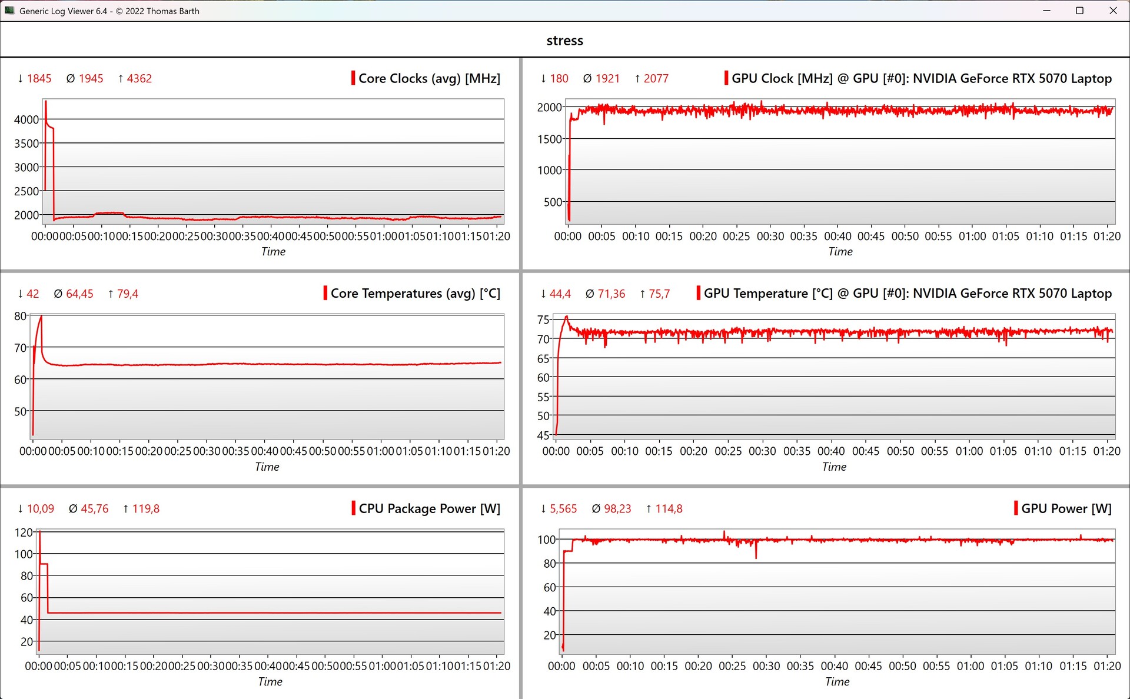1130x699 pixels.
Task: Click the Core Clocks maximum value 4362
Action: [139, 78]
